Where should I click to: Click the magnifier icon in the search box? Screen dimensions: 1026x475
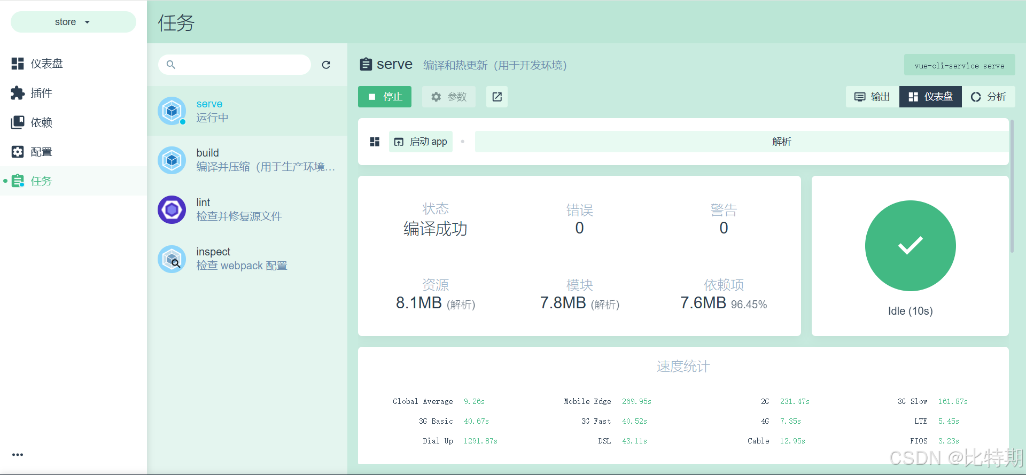point(171,65)
